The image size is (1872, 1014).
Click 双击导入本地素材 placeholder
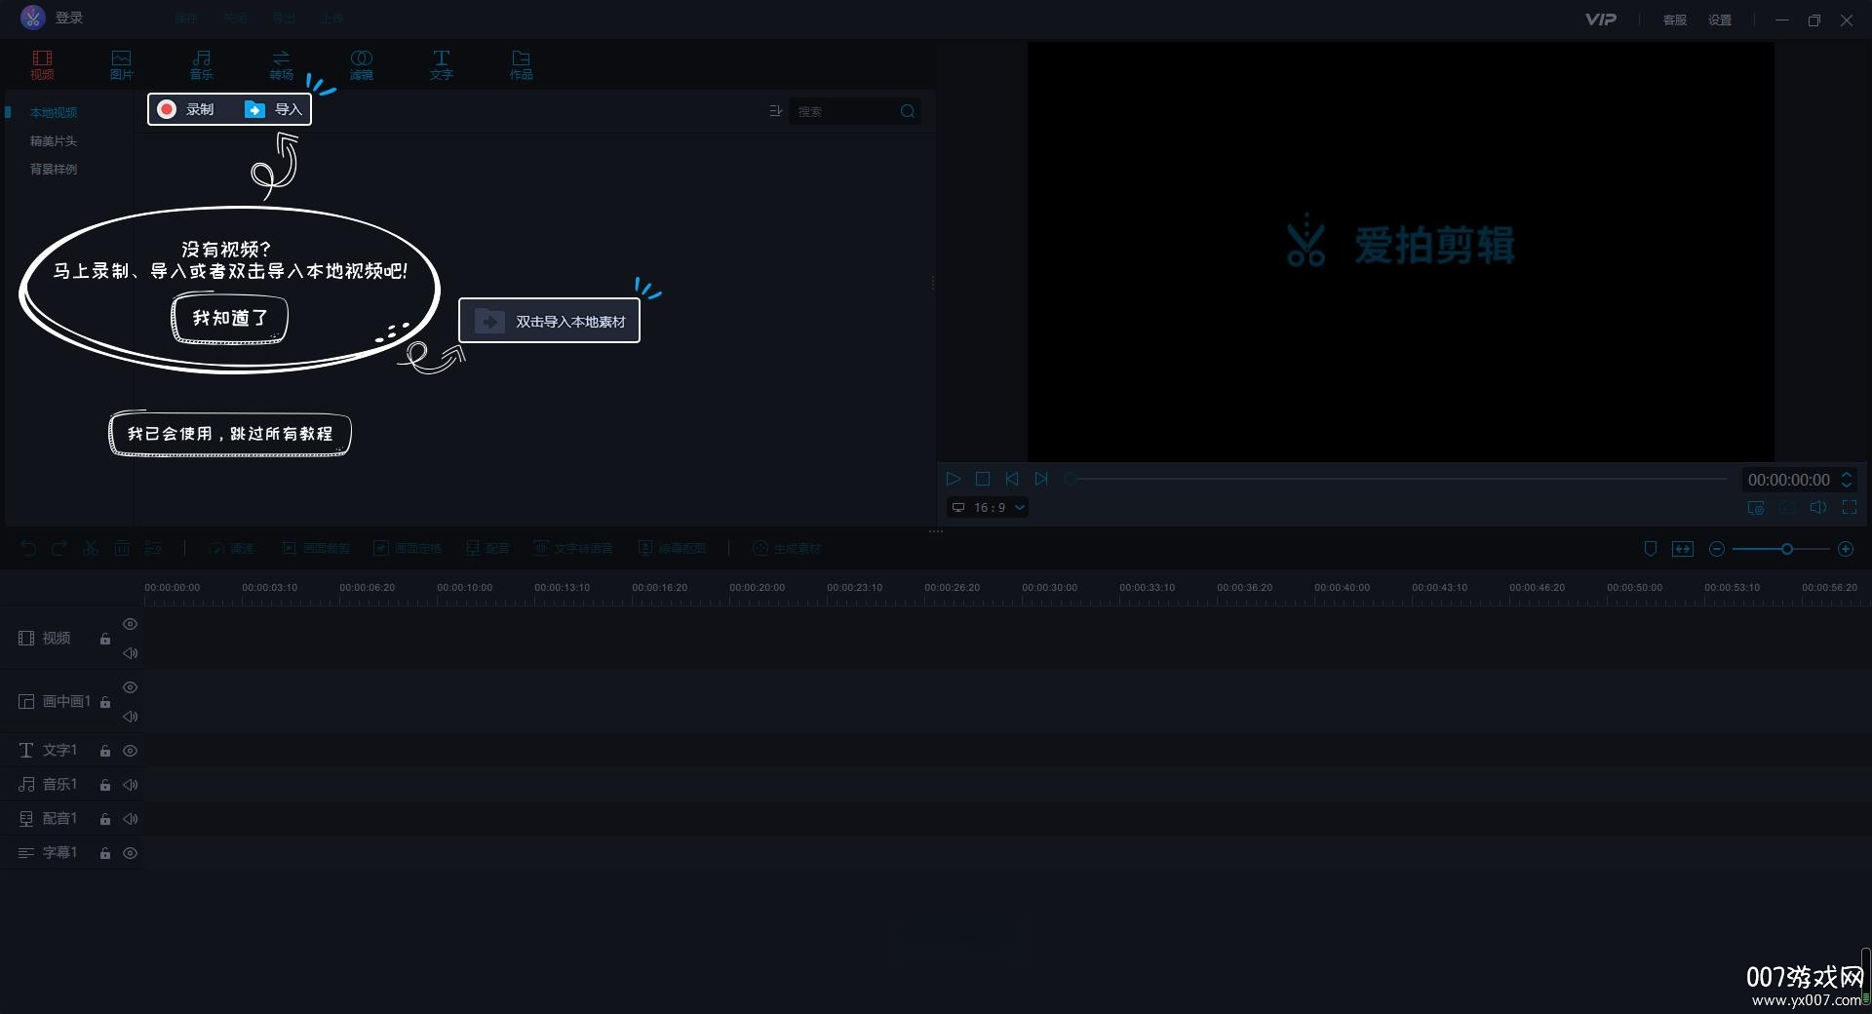point(549,321)
